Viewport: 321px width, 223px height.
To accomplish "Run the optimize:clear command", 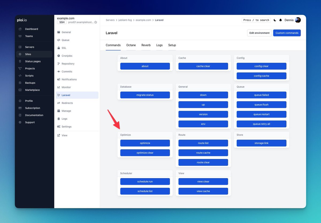I will [x=145, y=153].
